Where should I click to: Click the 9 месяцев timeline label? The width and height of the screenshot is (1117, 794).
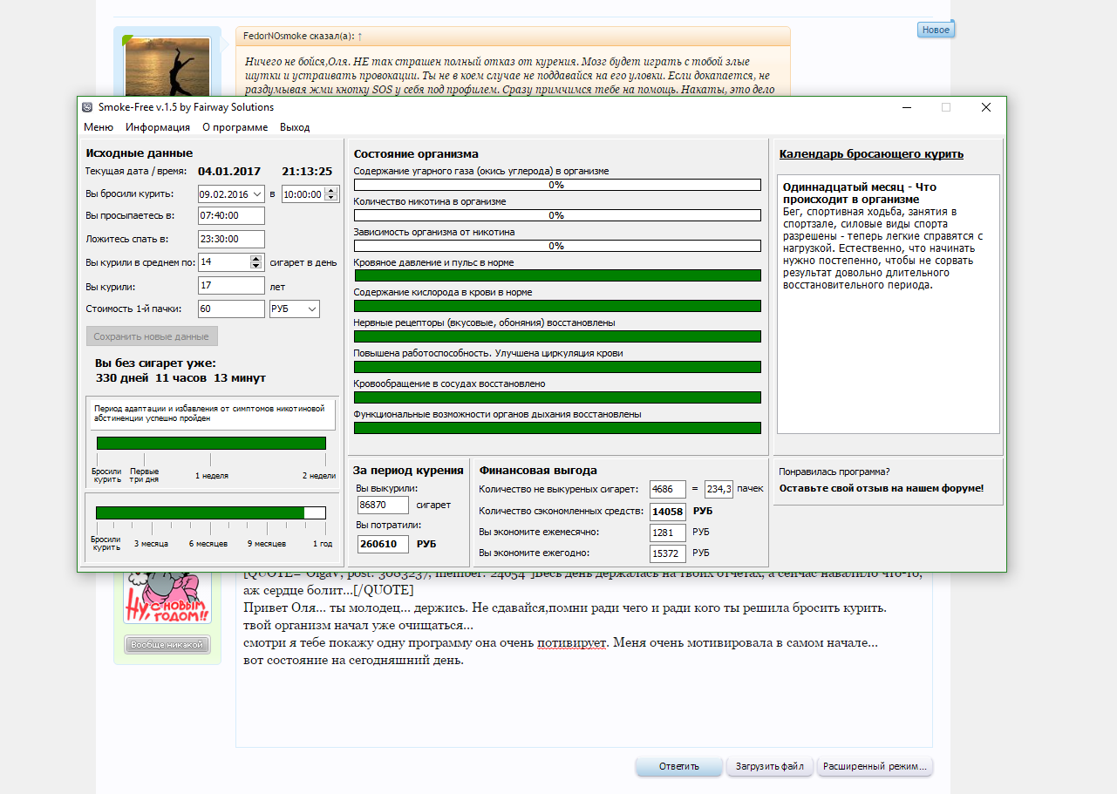click(266, 543)
